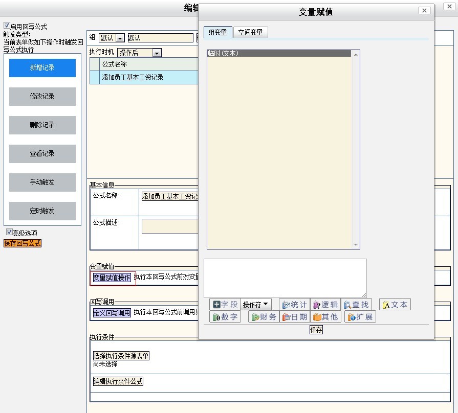Select the 手动触发 trigger type
The image size is (458, 413).
[42, 182]
